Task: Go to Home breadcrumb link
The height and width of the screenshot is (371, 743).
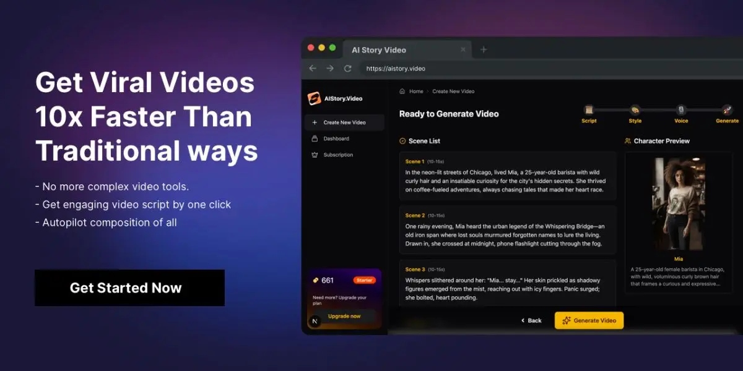Action: click(416, 92)
